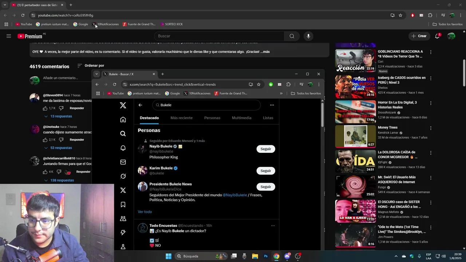Dislike comment by @Unotsuke
Image resolution: width=466 pixels, height=262 pixels.
pos(61,140)
